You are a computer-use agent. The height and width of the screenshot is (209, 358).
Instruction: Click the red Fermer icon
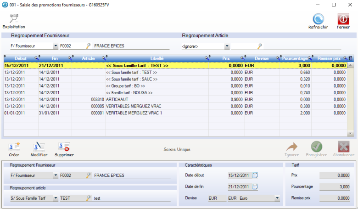point(343,19)
